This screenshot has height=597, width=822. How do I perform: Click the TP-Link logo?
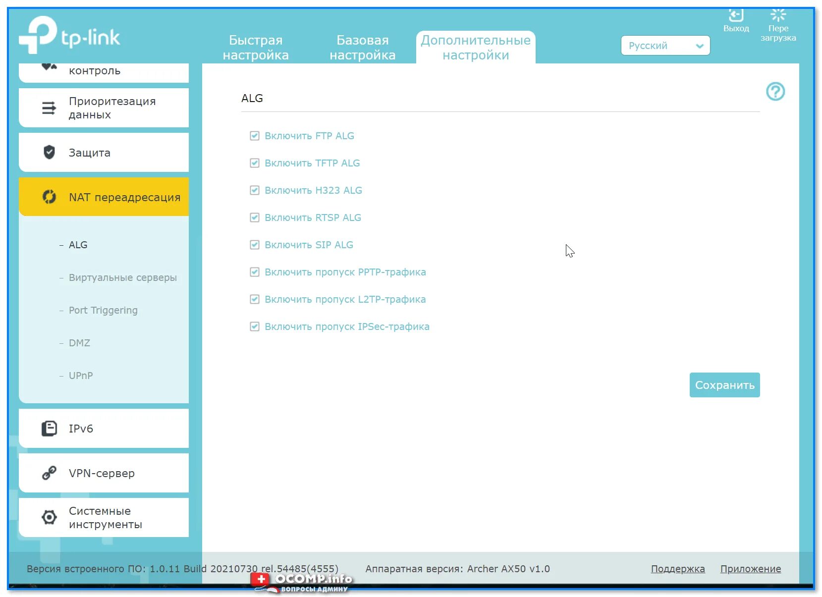[x=69, y=35]
